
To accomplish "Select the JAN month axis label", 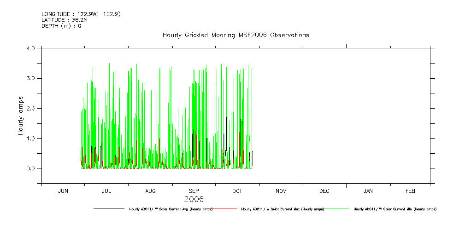I will (x=368, y=191).
